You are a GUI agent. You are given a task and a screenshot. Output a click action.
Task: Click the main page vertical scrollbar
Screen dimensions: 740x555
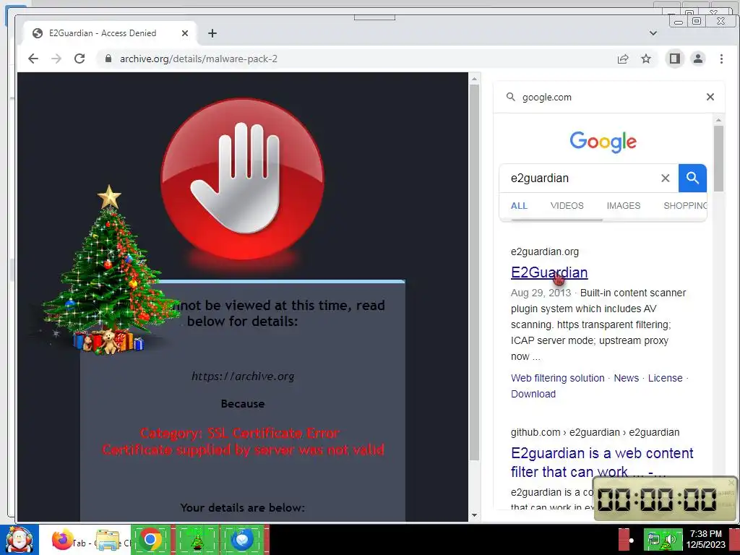click(474, 272)
